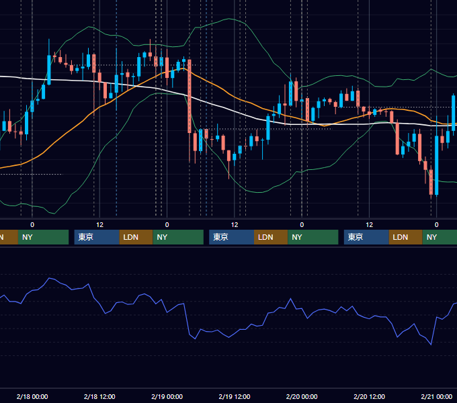This screenshot has height=403, width=457.
Task: Select the 東京 session block for 2/18
Action: (x=97, y=237)
